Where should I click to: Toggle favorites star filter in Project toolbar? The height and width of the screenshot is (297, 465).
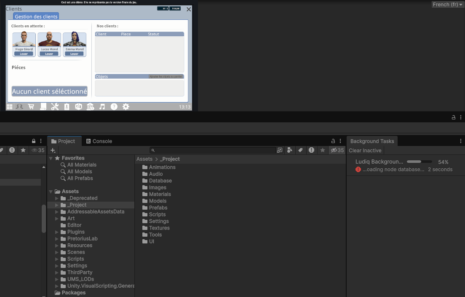[x=323, y=150]
